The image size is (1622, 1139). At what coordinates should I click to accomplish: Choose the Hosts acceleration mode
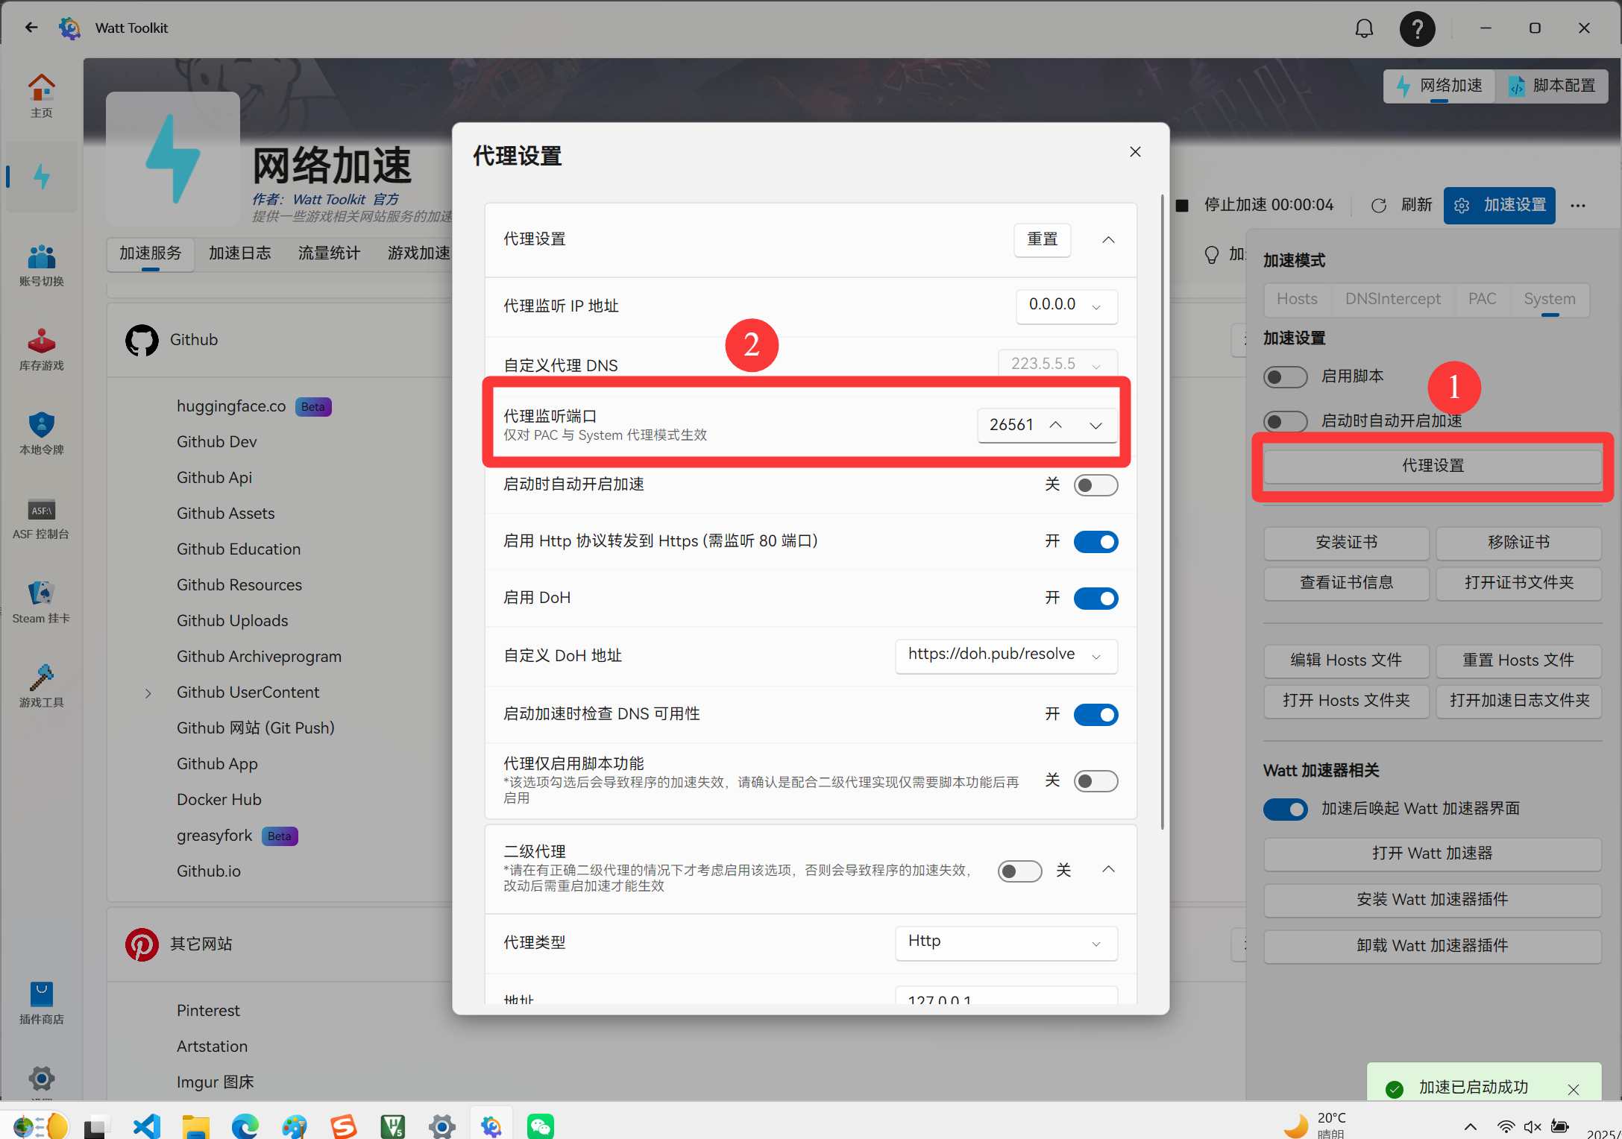(x=1297, y=299)
